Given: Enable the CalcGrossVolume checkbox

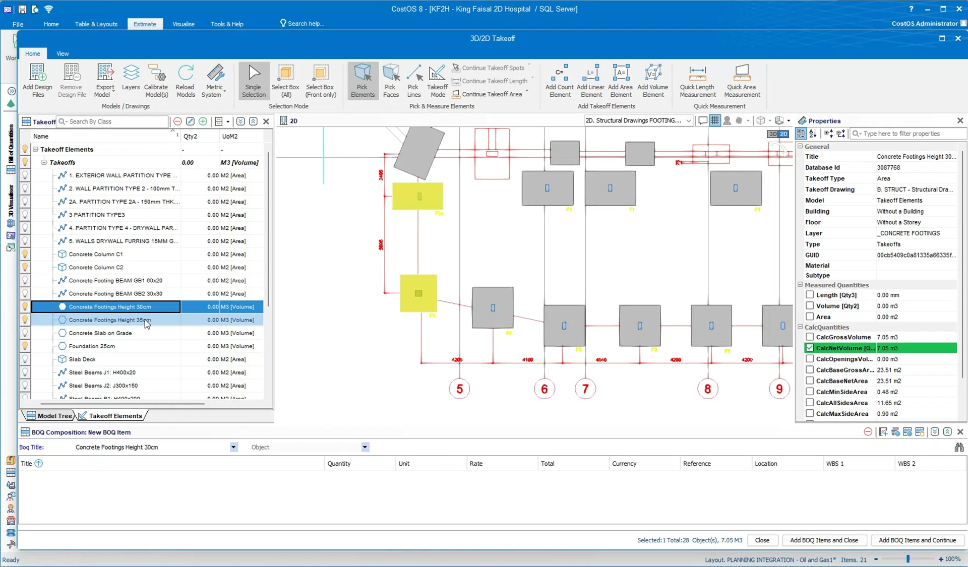Looking at the screenshot, I should pos(810,337).
